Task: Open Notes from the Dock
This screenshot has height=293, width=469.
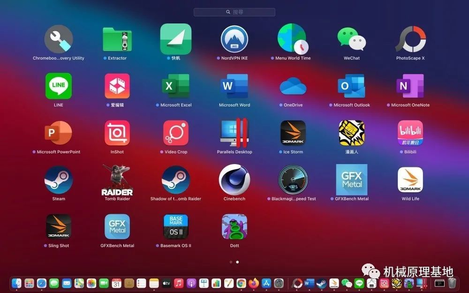Action: coord(154,283)
